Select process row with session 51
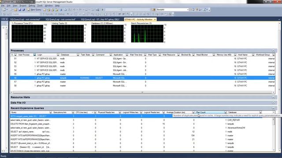The height and width of the screenshot is (158, 282). coord(142,58)
